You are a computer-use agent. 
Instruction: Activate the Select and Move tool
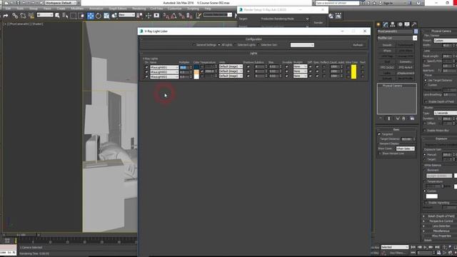91,16
